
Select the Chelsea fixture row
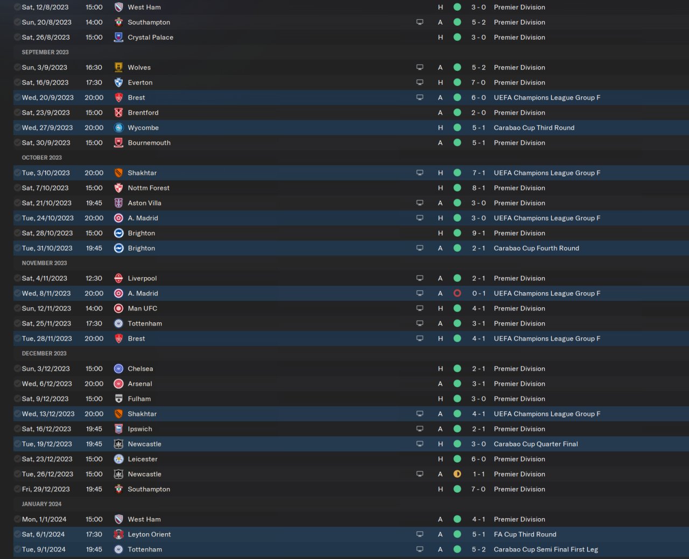click(351, 369)
